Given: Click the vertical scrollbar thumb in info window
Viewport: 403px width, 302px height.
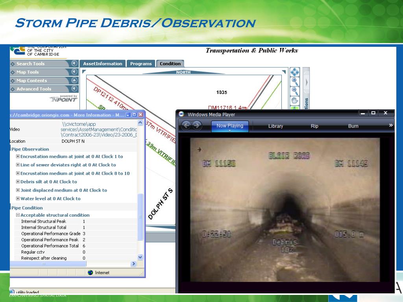Looking at the screenshot, I should pyautogui.click(x=140, y=217).
